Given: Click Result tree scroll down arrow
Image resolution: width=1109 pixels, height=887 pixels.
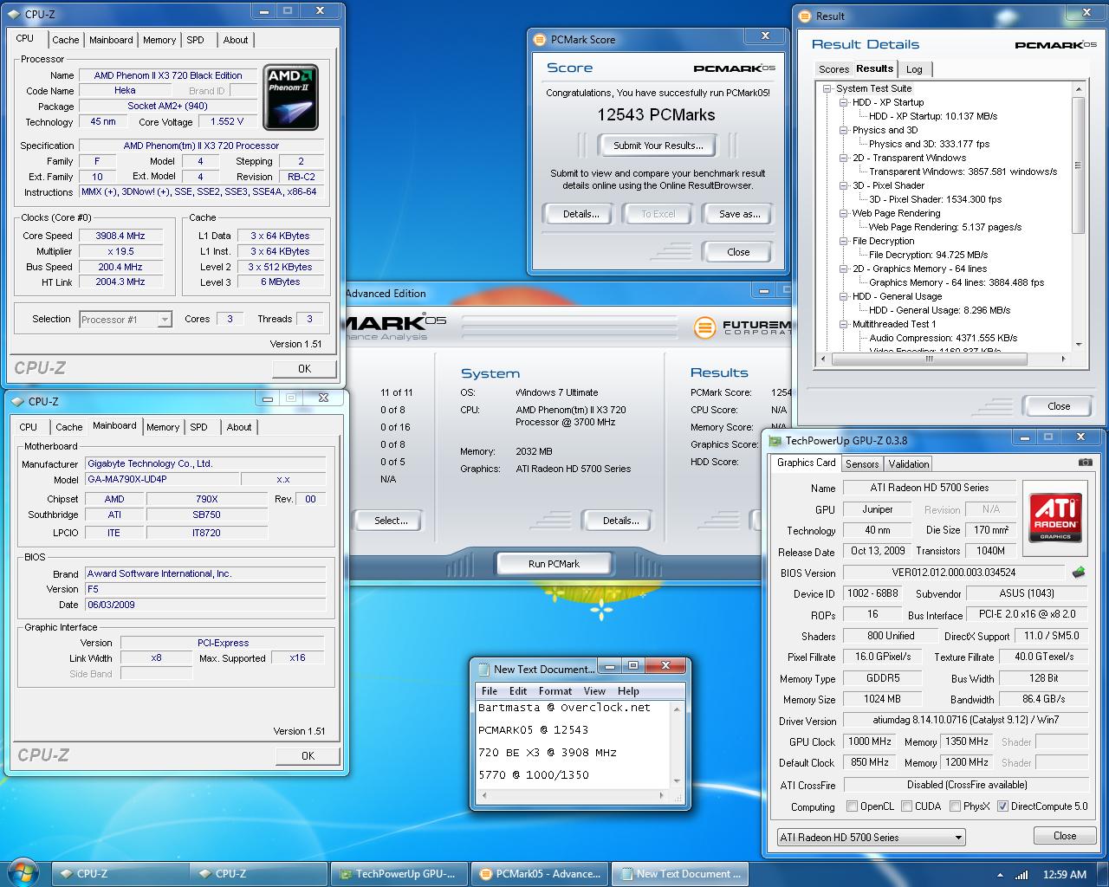Looking at the screenshot, I should (1079, 344).
